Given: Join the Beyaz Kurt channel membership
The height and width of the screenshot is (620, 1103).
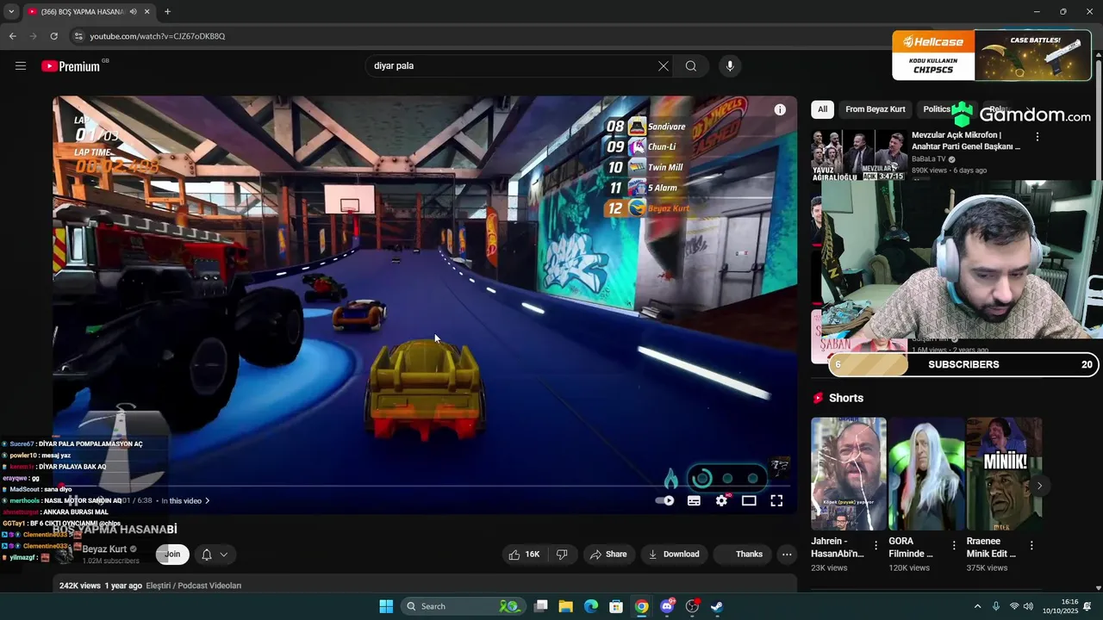Looking at the screenshot, I should [x=172, y=555].
